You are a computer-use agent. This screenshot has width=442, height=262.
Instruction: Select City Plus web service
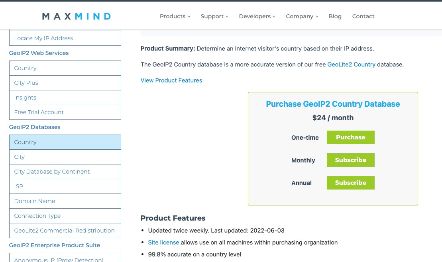point(26,83)
